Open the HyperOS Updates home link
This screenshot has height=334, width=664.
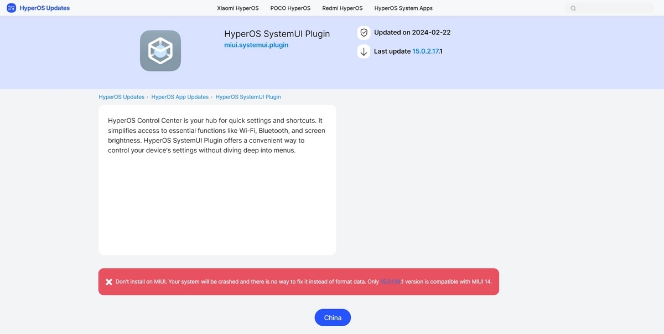click(45, 8)
